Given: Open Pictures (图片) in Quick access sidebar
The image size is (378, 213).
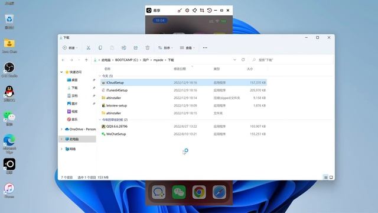Looking at the screenshot, I should point(74,104).
